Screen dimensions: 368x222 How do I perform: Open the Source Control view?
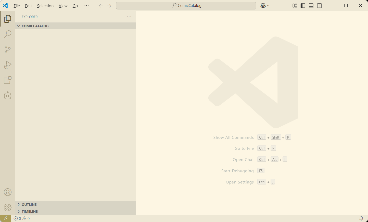click(x=8, y=50)
